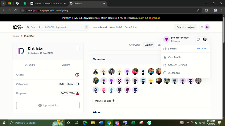Focus the Search Web3 projects field

pos(57,27)
